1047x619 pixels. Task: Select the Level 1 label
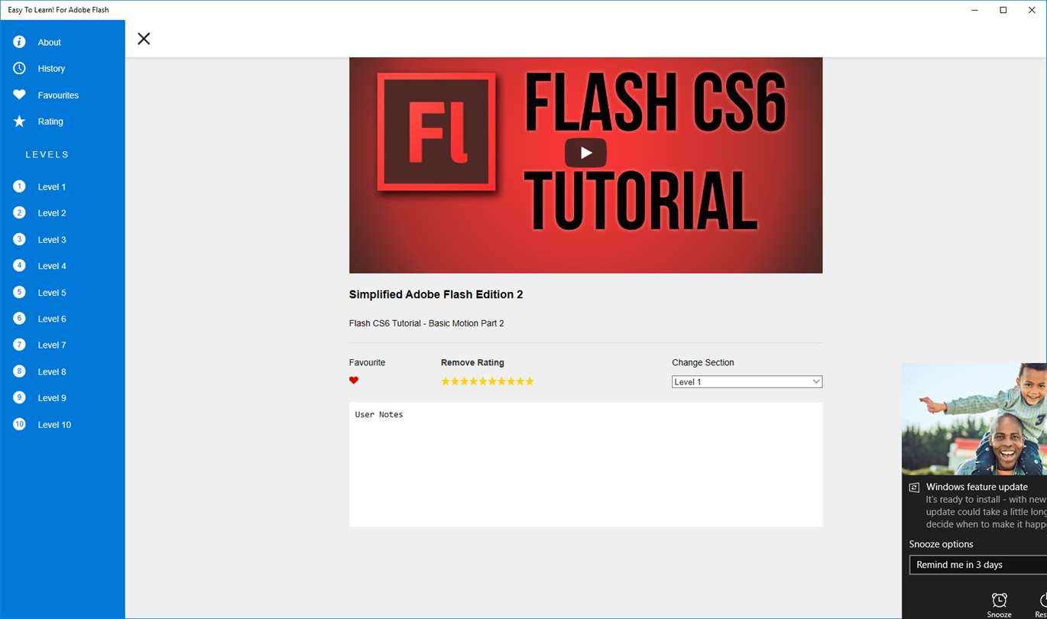(52, 186)
